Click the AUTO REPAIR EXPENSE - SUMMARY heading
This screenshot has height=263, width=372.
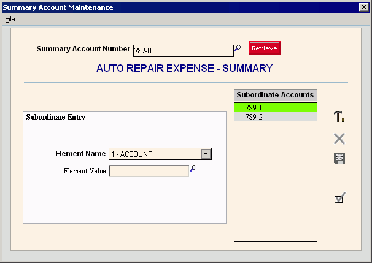coord(184,68)
